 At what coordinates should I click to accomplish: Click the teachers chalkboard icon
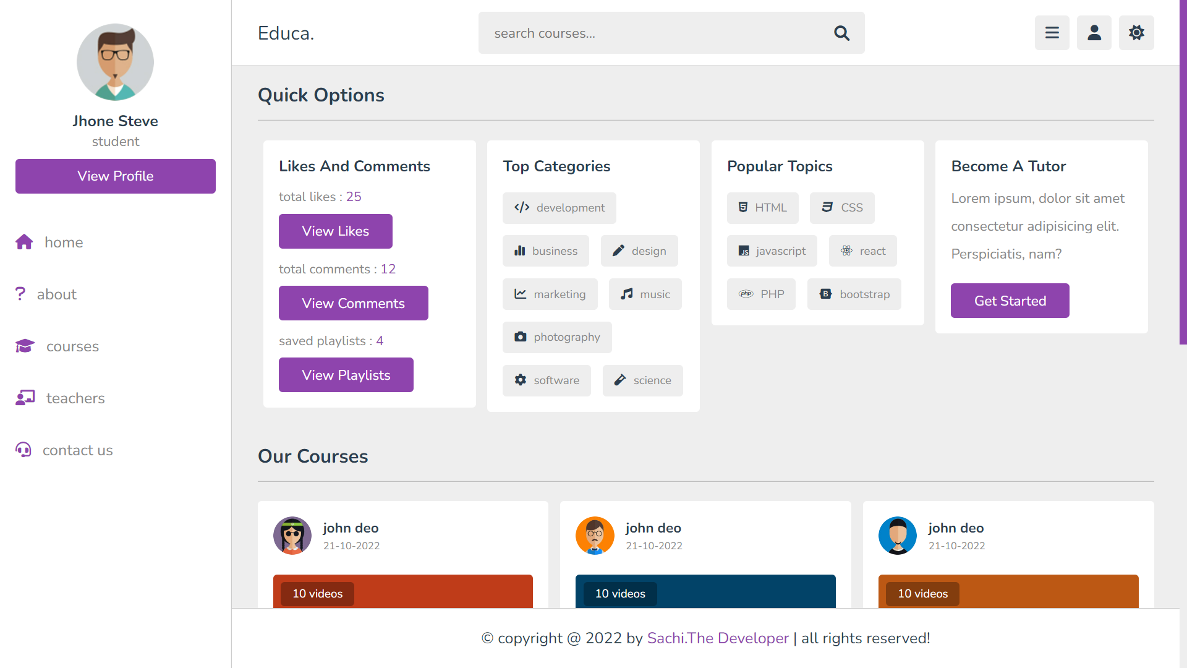point(25,398)
